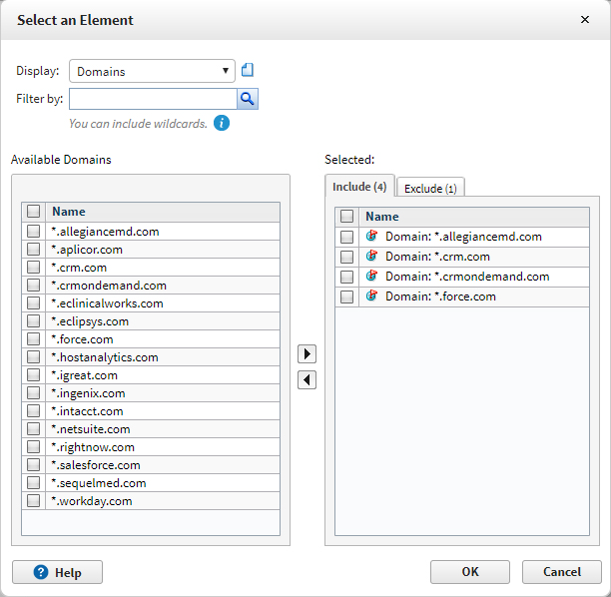Screen dimensions: 611x597
Task: Select 'Domain: *.force.com' text in Selected list
Action: (x=440, y=297)
